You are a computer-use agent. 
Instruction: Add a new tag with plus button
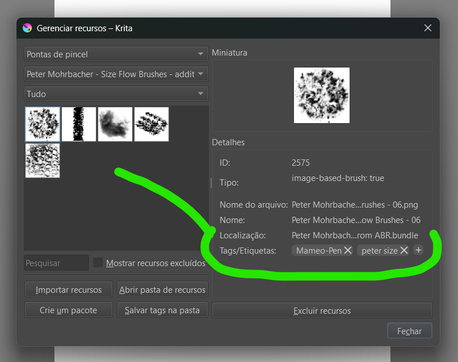click(x=418, y=250)
